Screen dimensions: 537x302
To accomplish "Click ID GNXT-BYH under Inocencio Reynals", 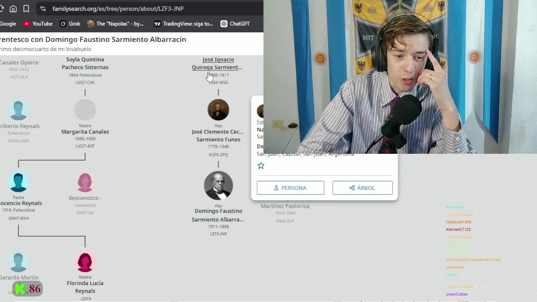I will pos(18,219).
